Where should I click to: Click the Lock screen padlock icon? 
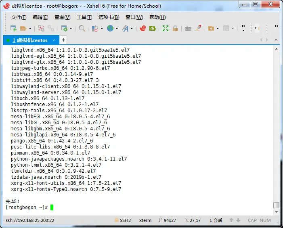[x=175, y=28]
